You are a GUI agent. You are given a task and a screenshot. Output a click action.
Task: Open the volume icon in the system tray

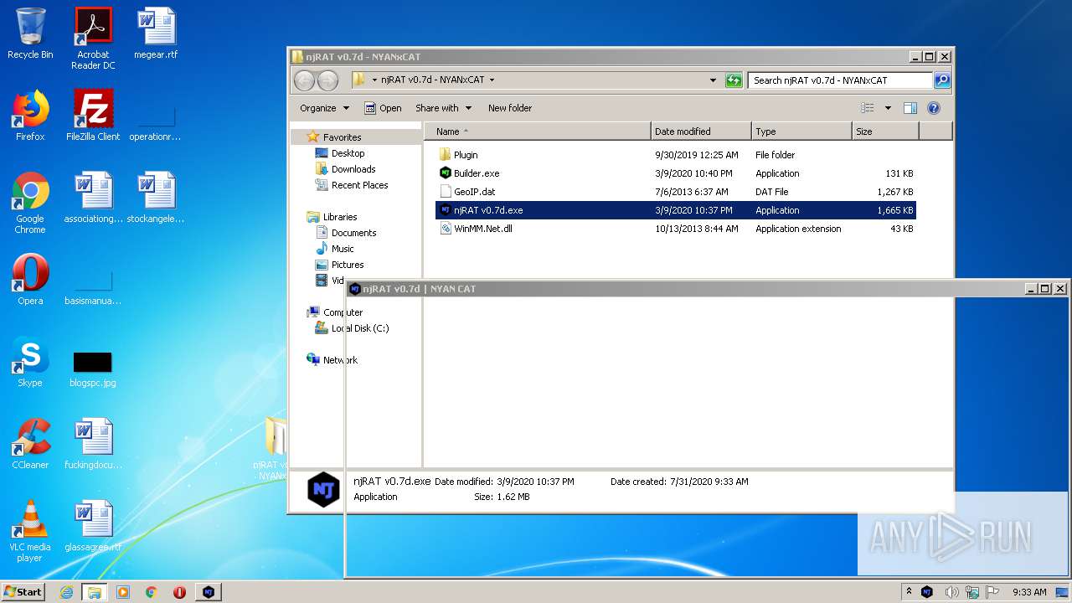952,592
